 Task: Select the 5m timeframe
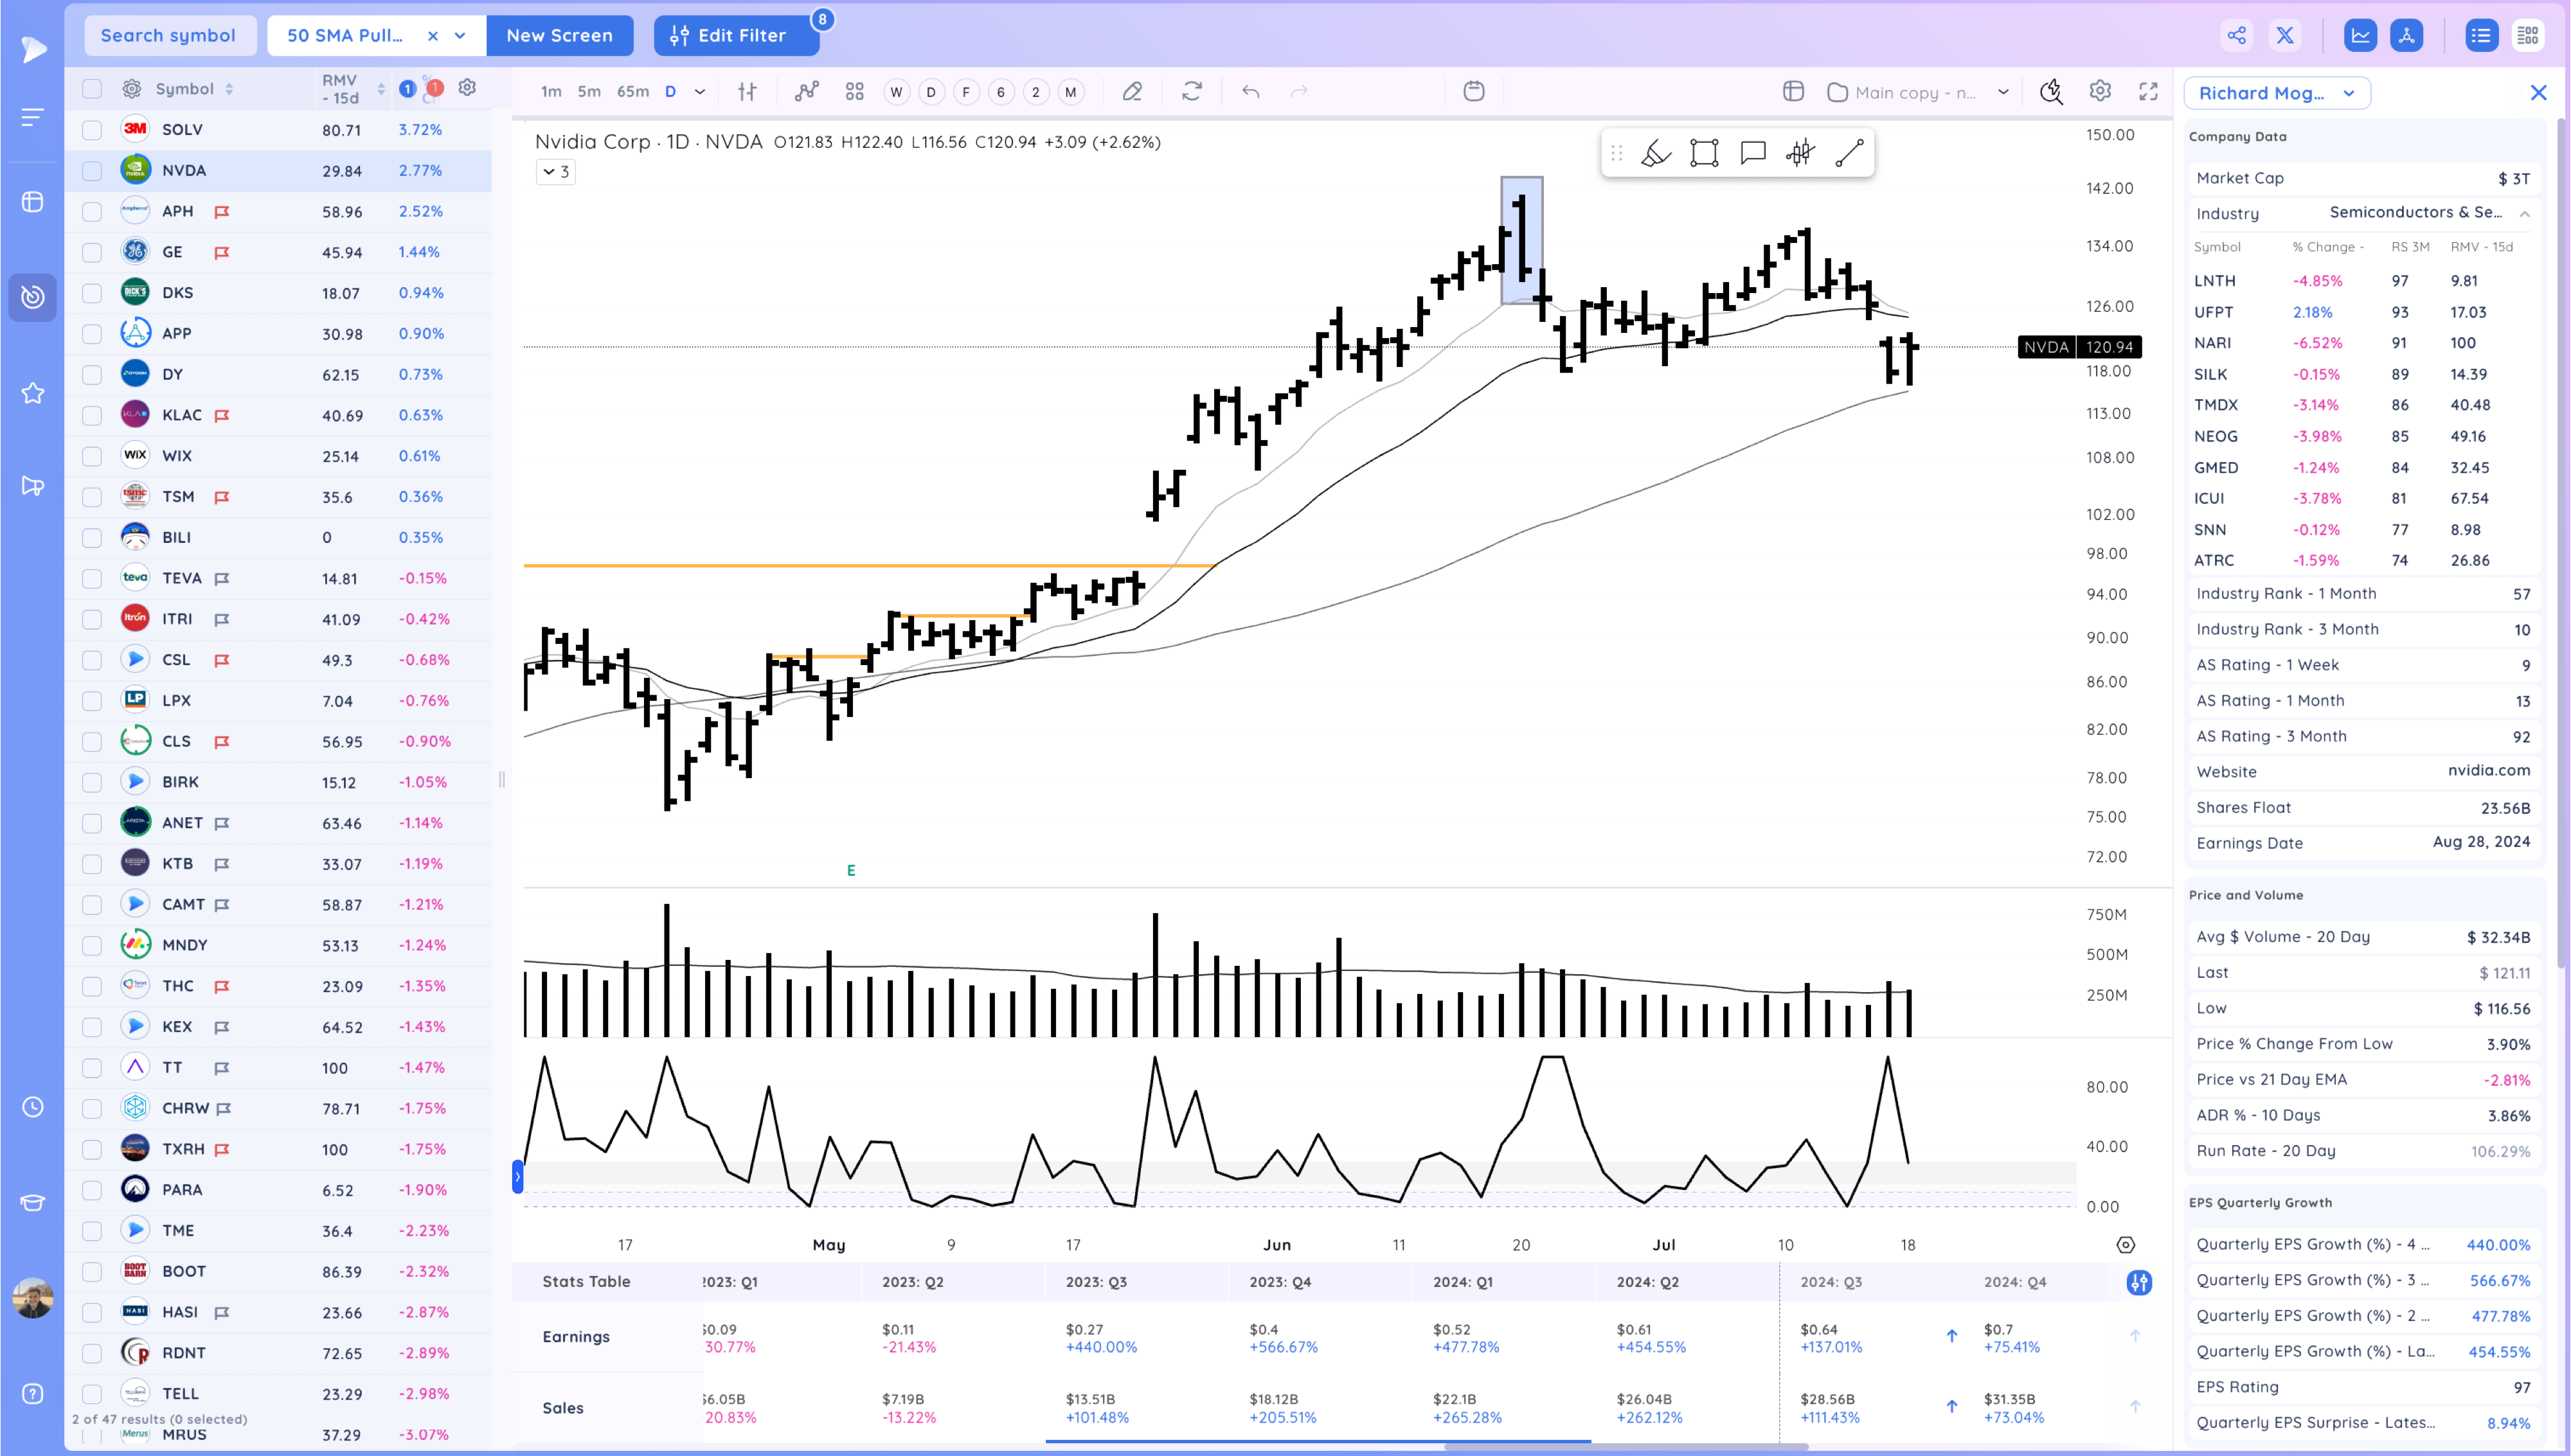tap(589, 92)
